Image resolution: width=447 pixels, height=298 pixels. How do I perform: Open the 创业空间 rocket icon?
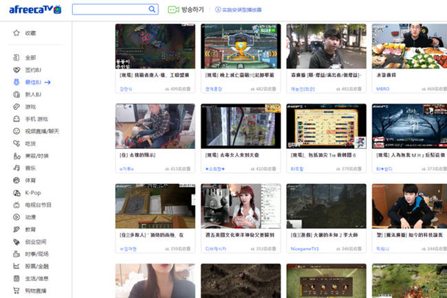(x=17, y=242)
